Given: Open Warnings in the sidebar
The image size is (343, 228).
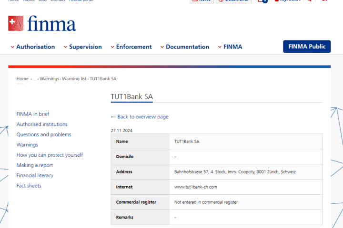Looking at the screenshot, I should (27, 145).
